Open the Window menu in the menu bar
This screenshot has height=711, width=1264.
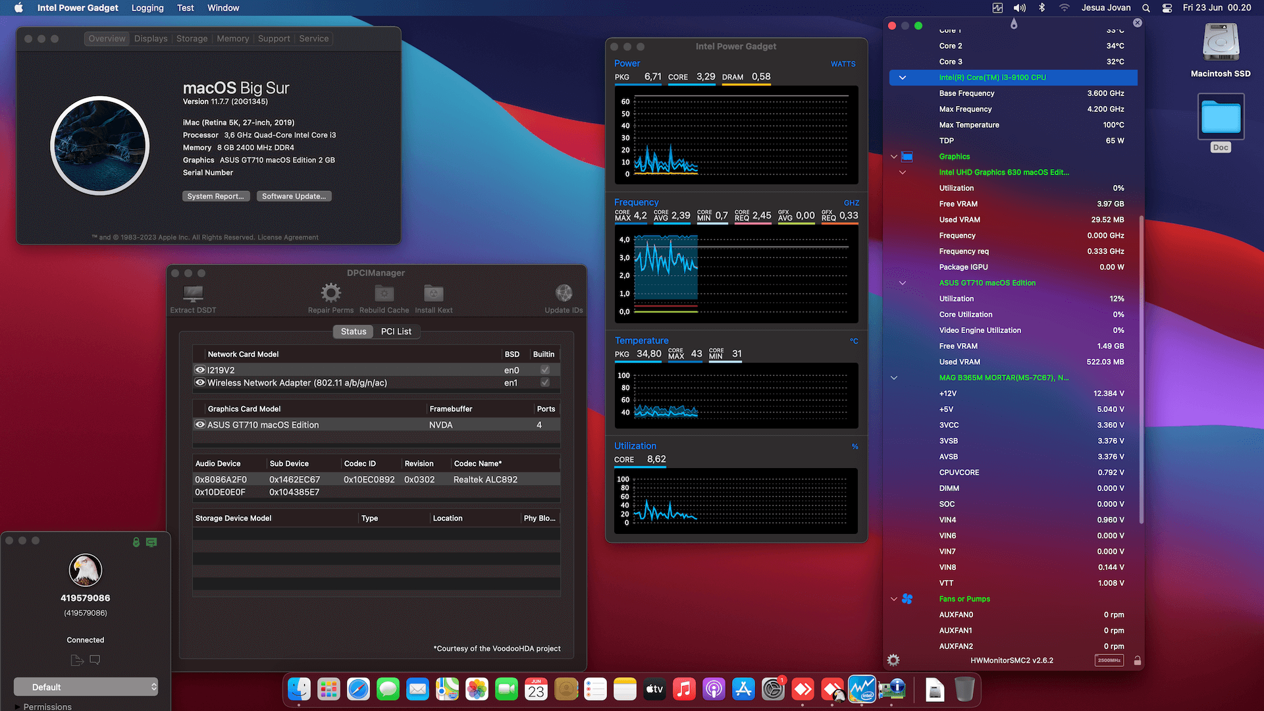click(223, 8)
